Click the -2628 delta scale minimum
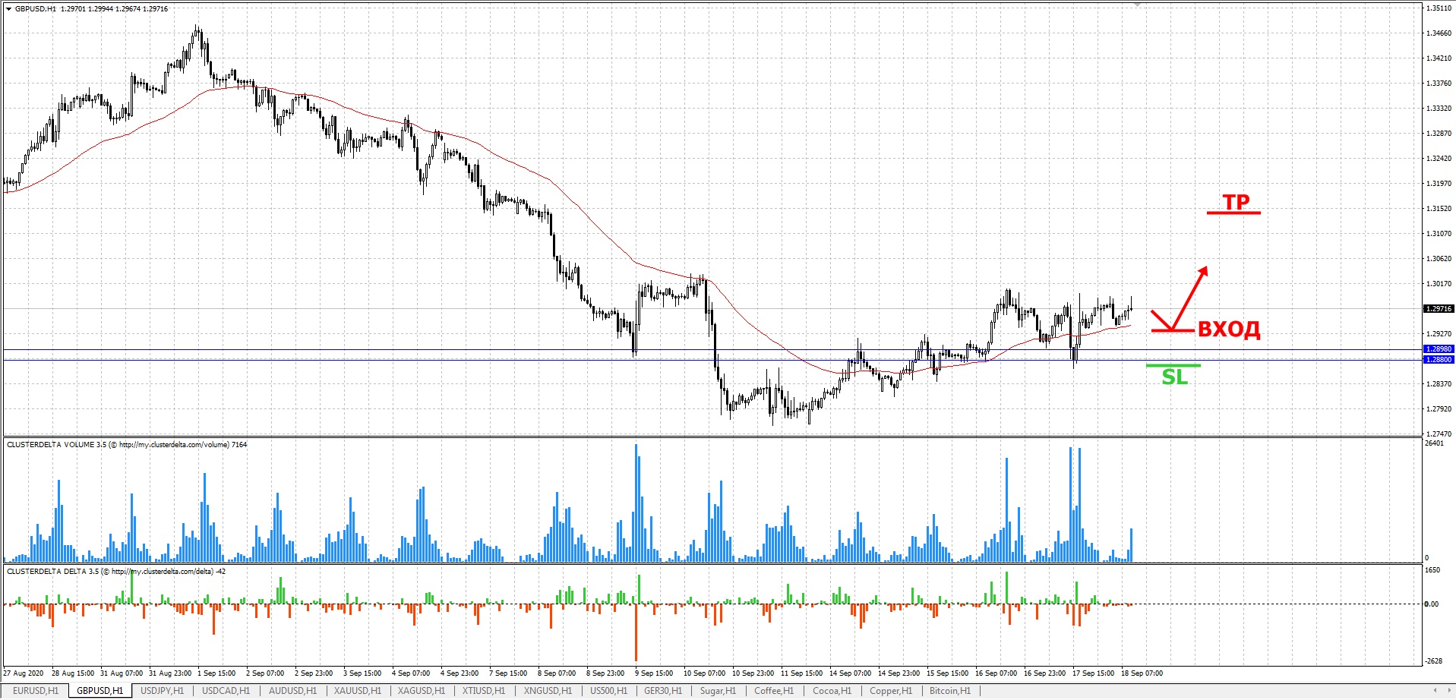The width and height of the screenshot is (1456, 700). click(1433, 661)
